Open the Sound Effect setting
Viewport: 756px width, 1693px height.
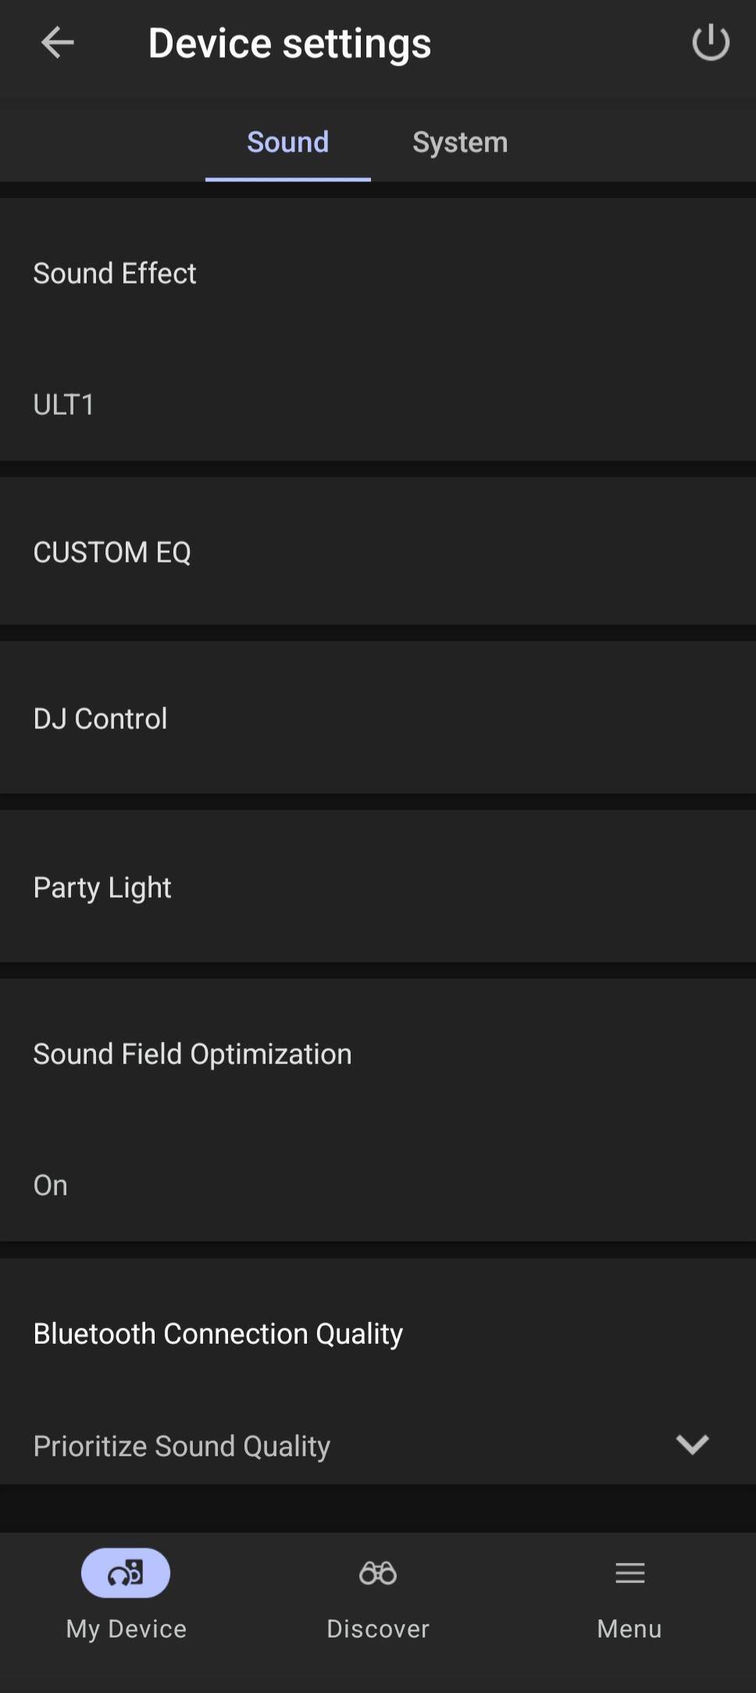pyautogui.click(x=115, y=273)
